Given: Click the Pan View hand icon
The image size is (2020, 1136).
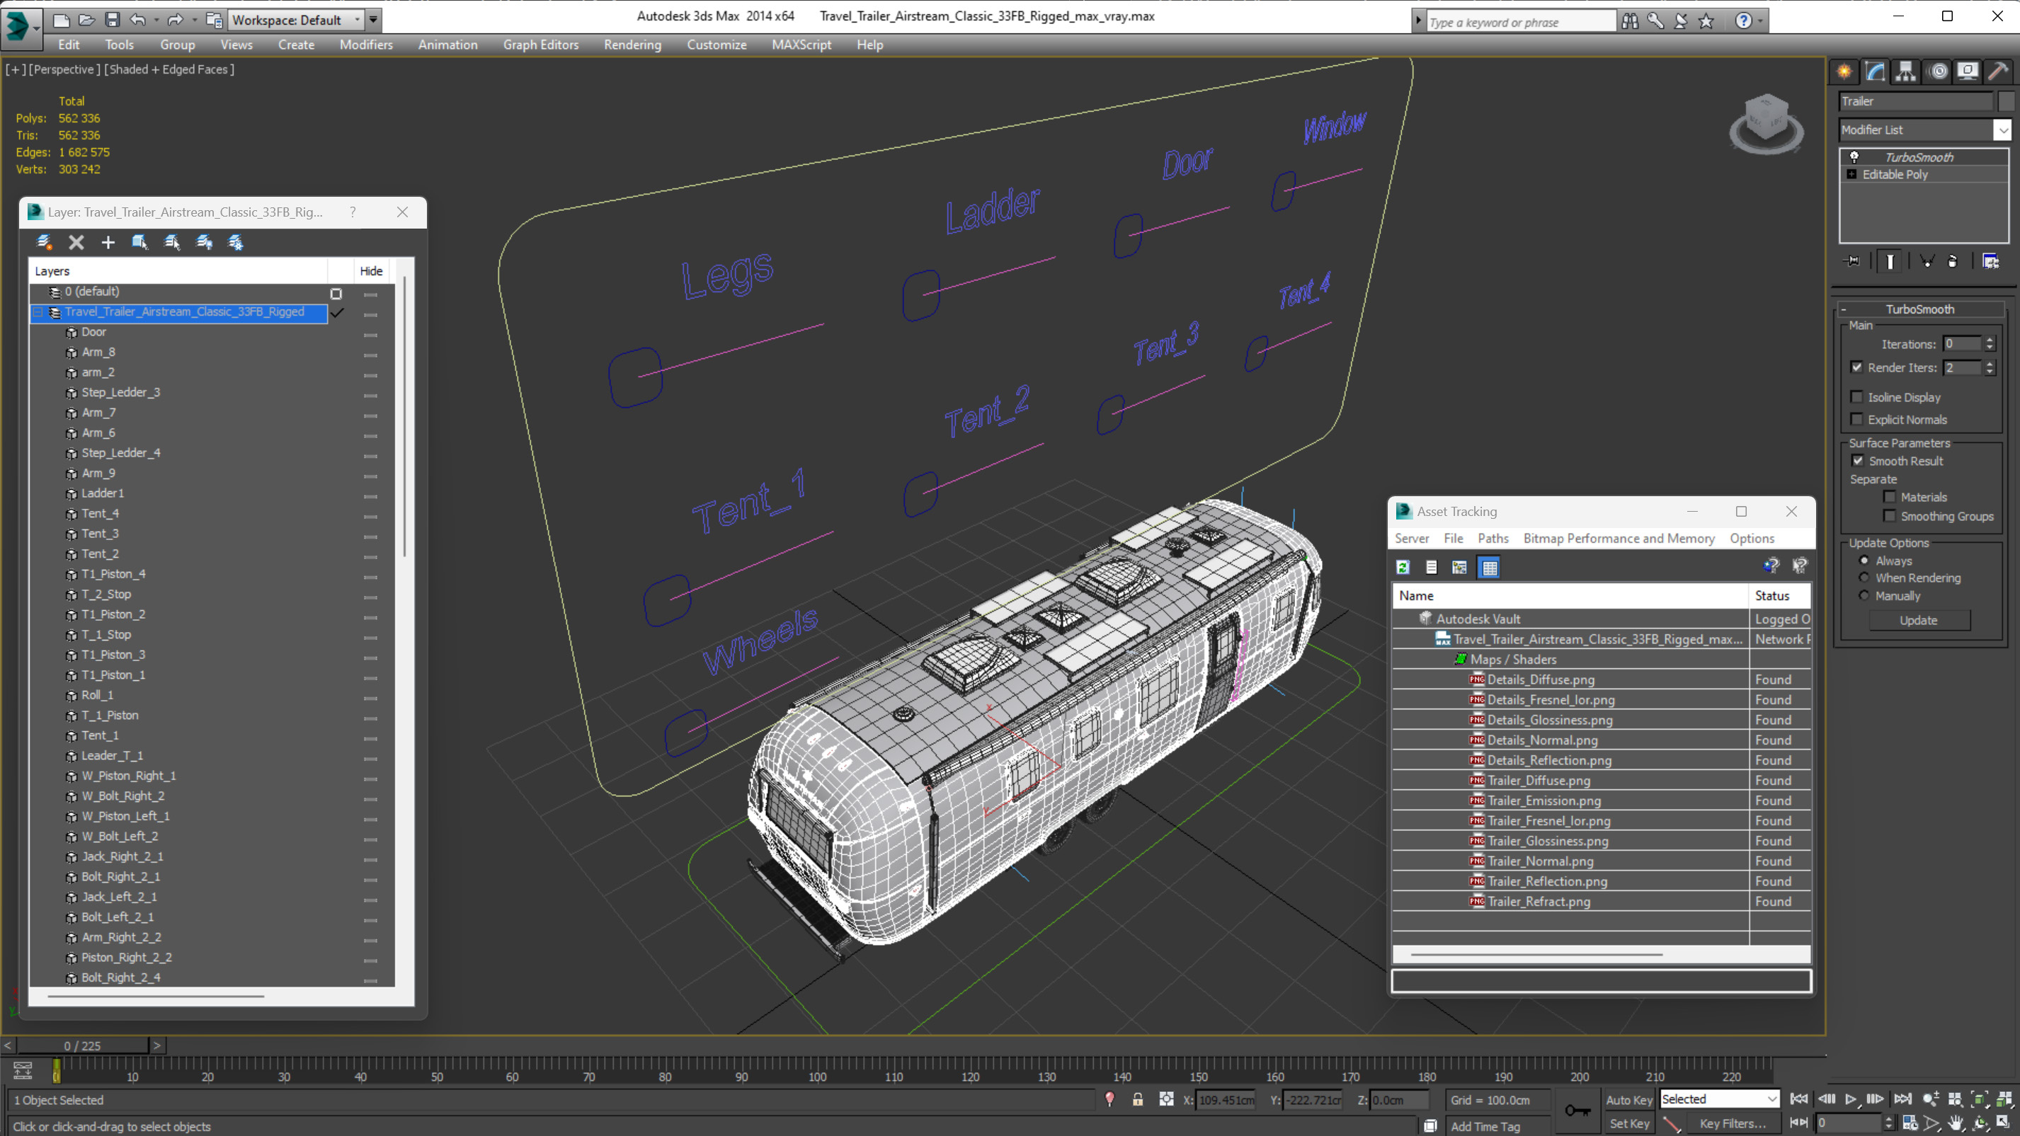Looking at the screenshot, I should 1956,1123.
